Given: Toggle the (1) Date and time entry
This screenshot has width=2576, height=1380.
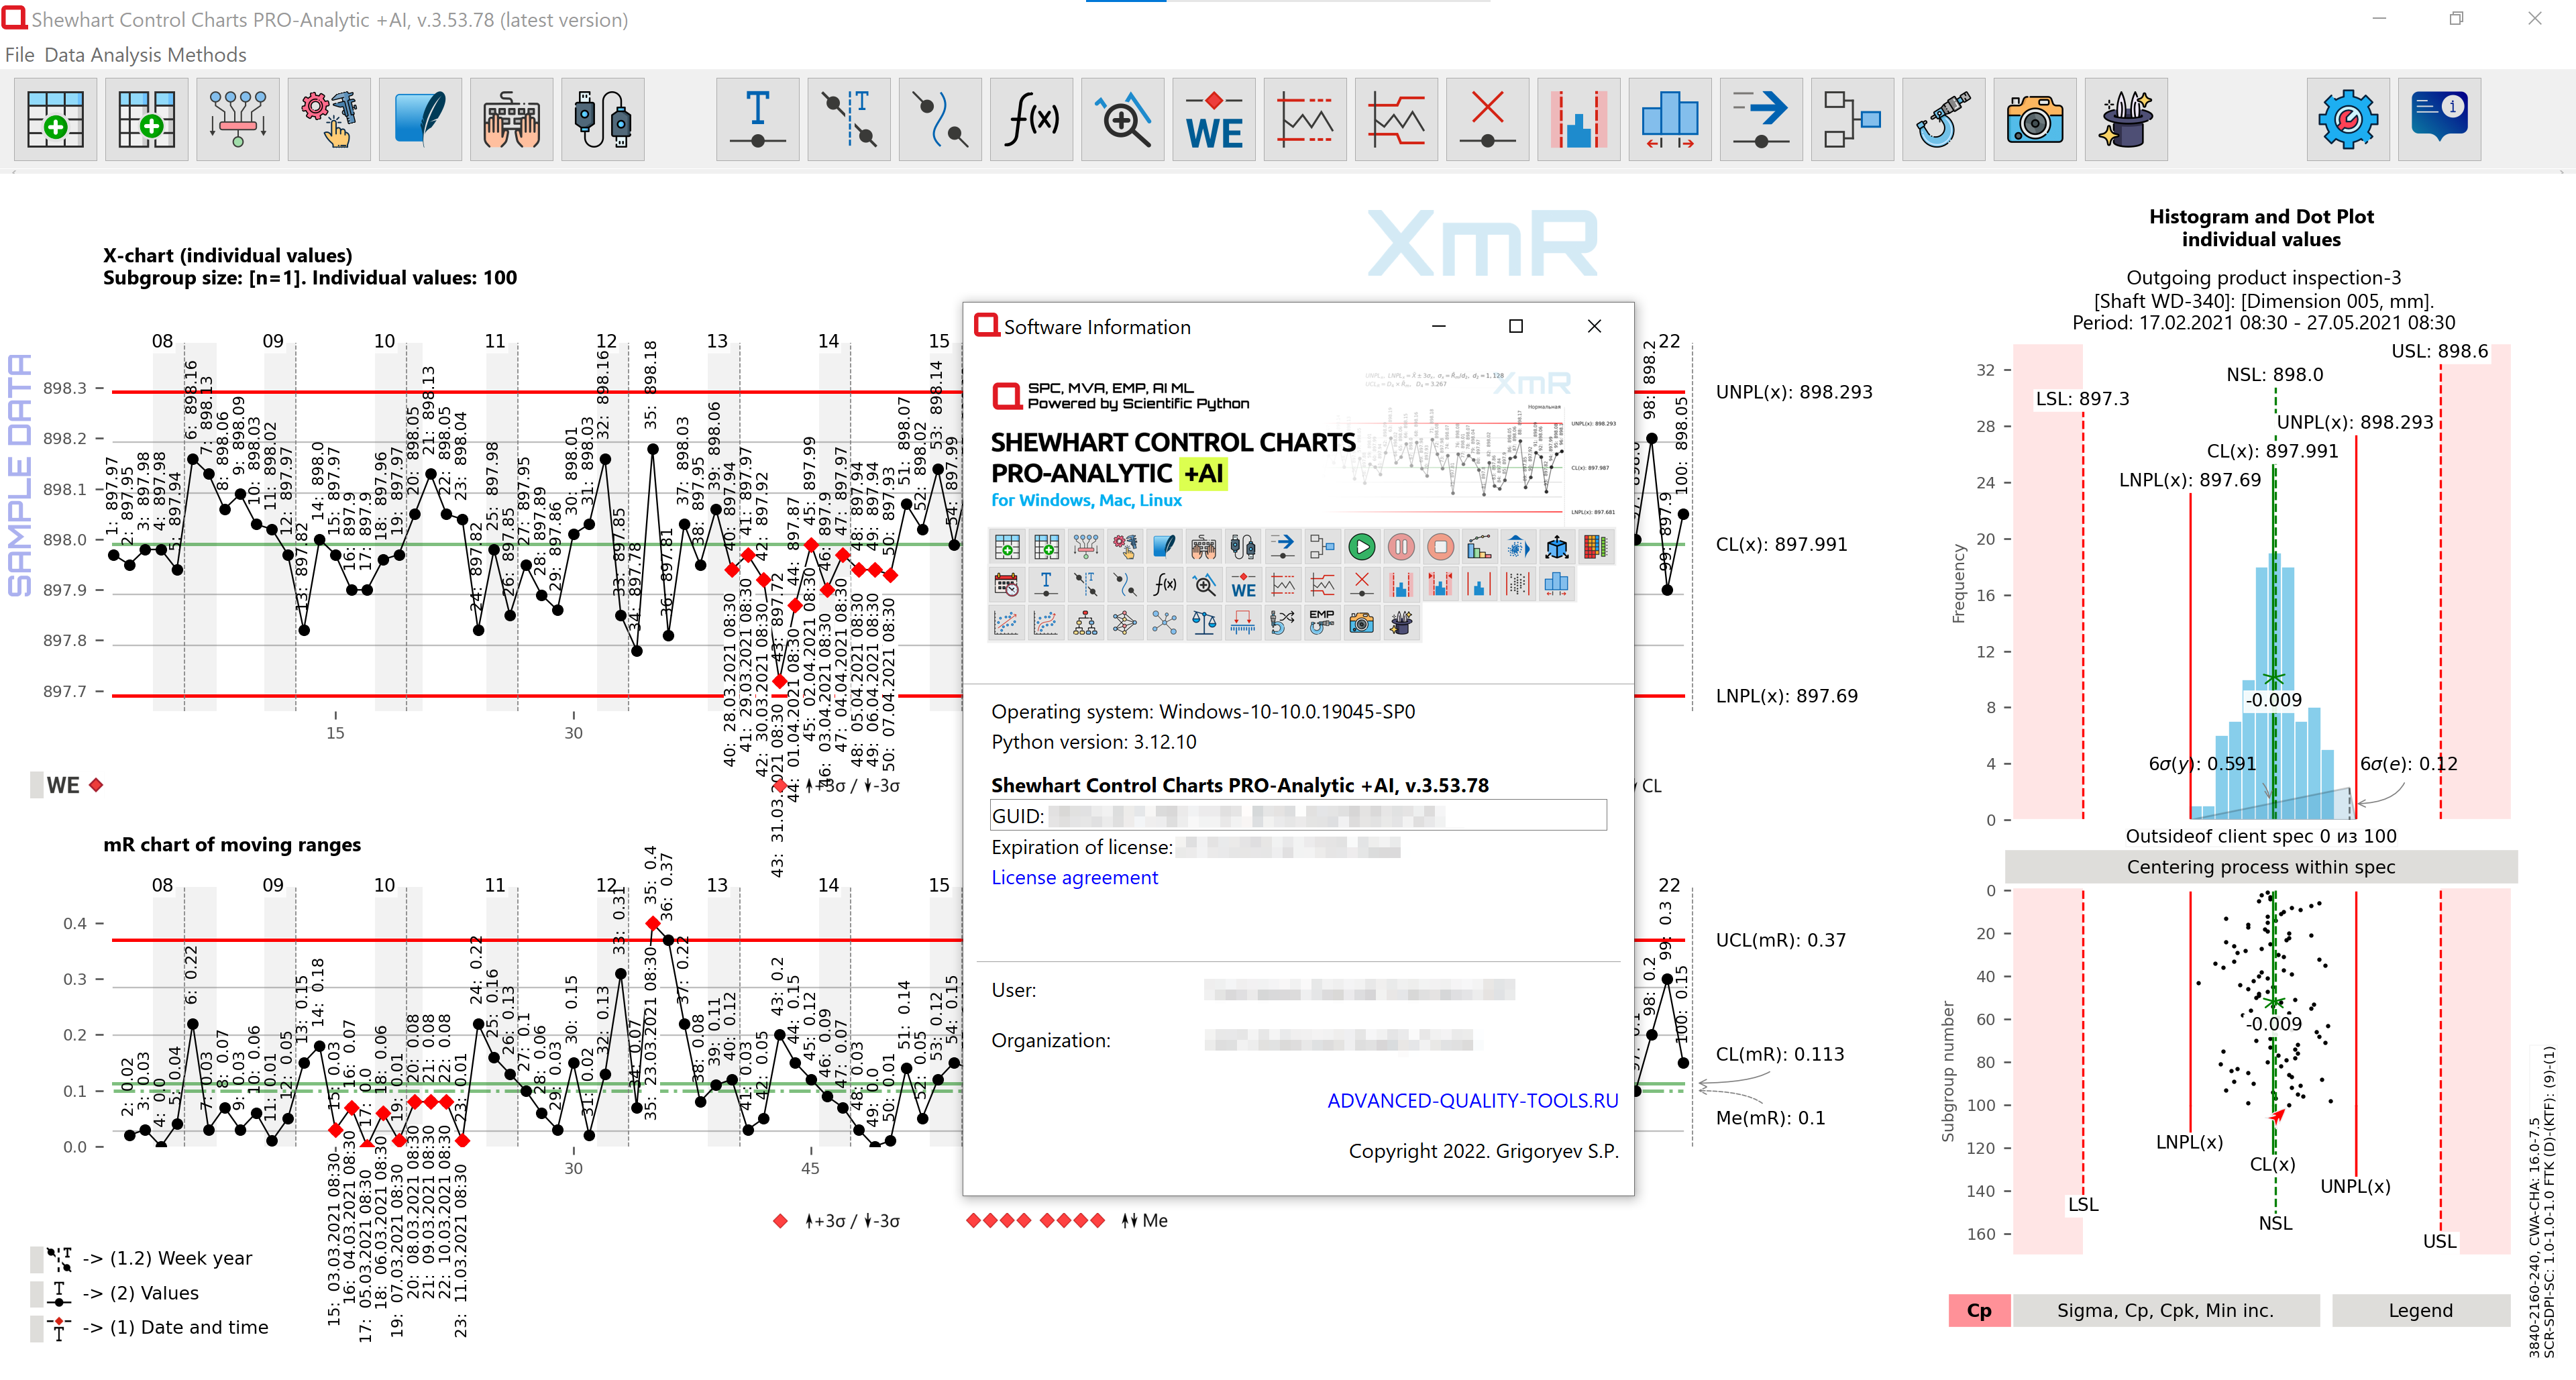Looking at the screenshot, I should tap(150, 1327).
